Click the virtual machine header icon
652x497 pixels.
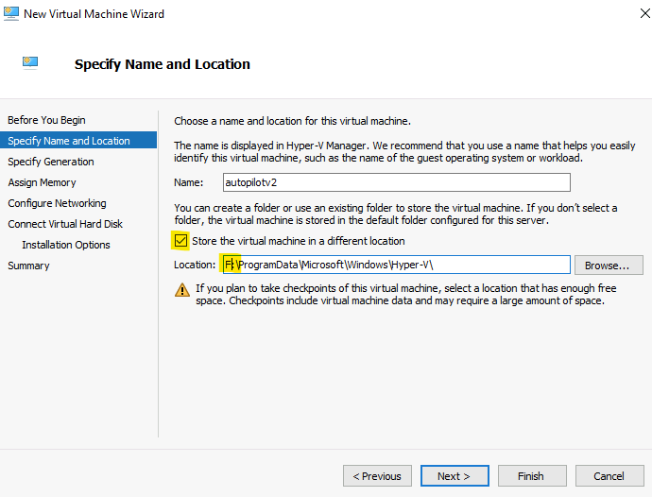[30, 62]
